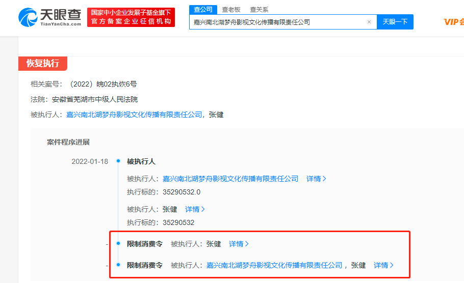Switch to the 查老板 tab
464x283 pixels.
[x=231, y=10]
